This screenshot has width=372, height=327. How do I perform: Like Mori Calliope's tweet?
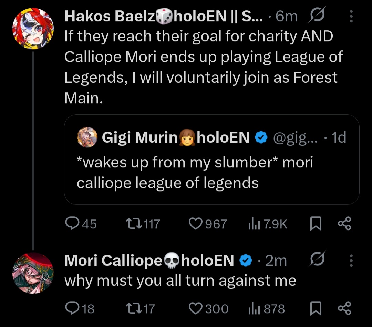point(196,308)
